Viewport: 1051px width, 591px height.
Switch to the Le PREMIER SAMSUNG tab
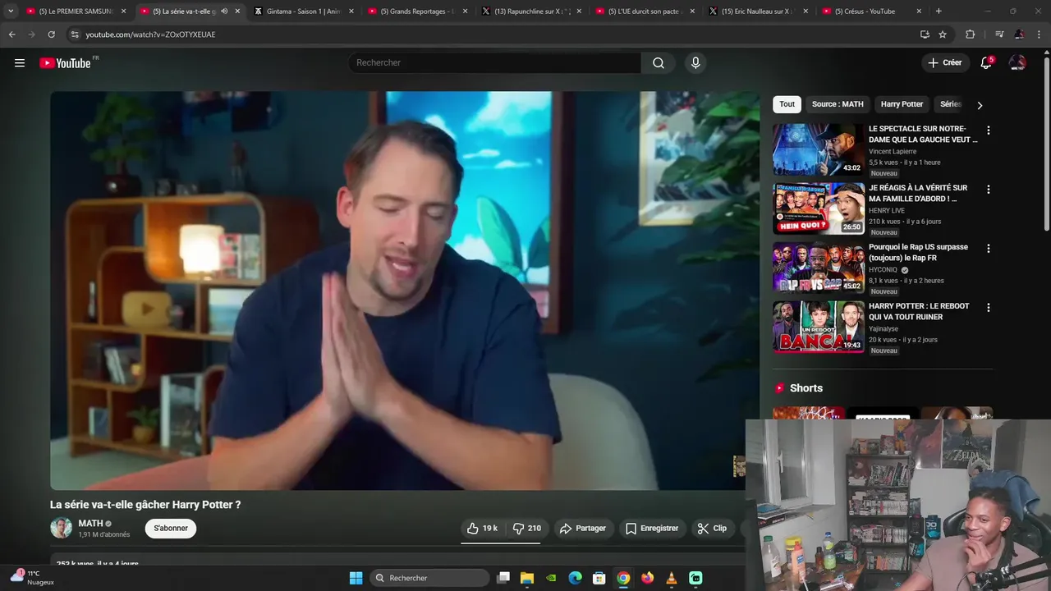pyautogui.click(x=76, y=11)
